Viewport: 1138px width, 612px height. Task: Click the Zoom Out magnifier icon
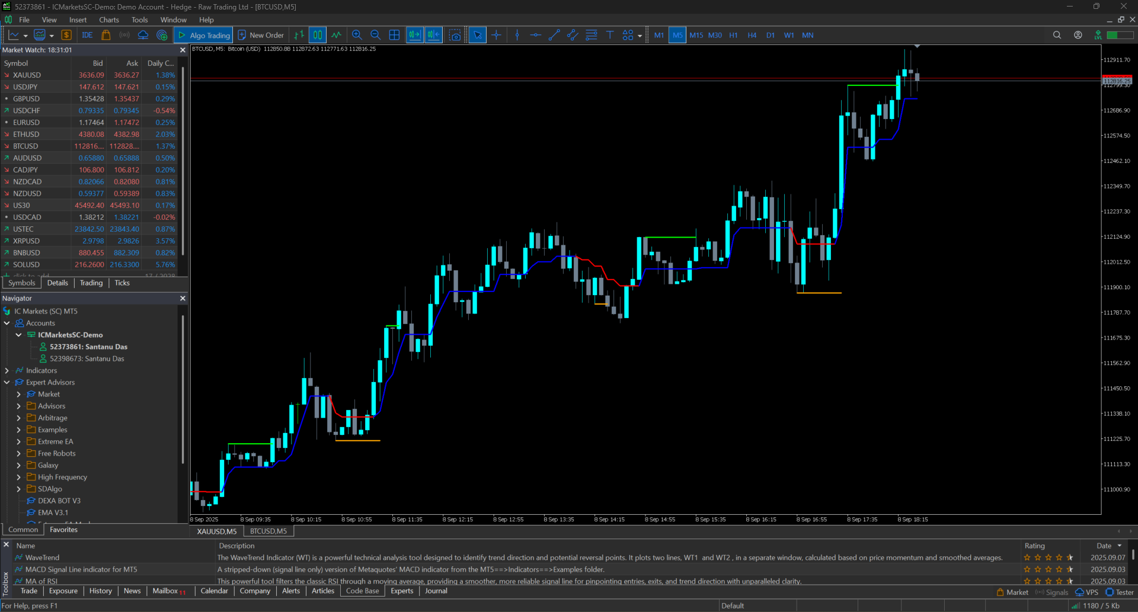pos(375,35)
